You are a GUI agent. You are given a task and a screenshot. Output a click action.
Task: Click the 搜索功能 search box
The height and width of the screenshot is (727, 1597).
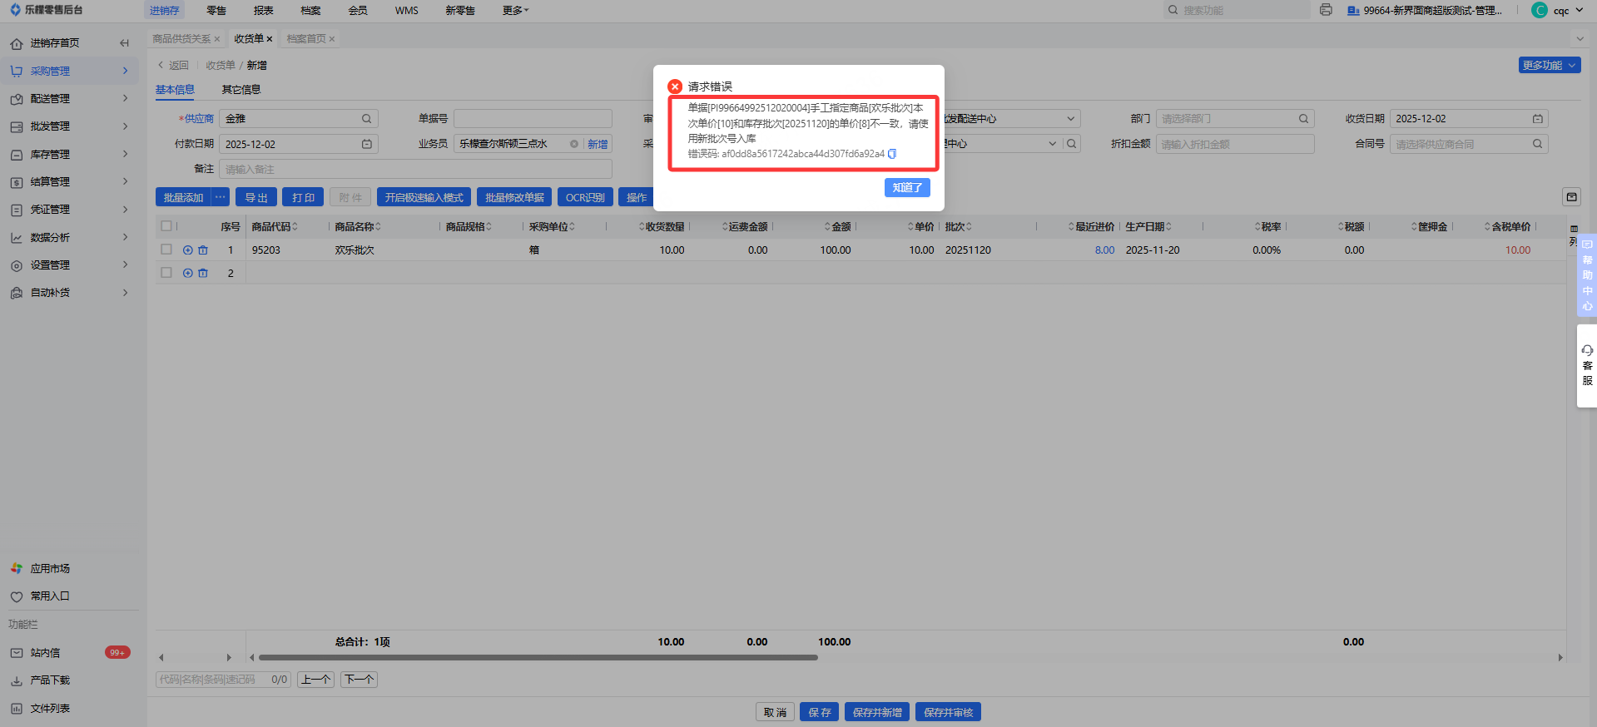pos(1237,10)
